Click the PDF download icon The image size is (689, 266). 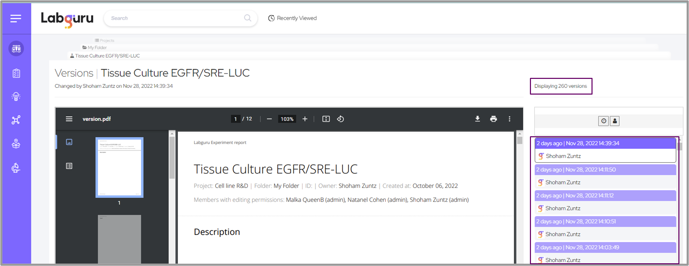[477, 119]
